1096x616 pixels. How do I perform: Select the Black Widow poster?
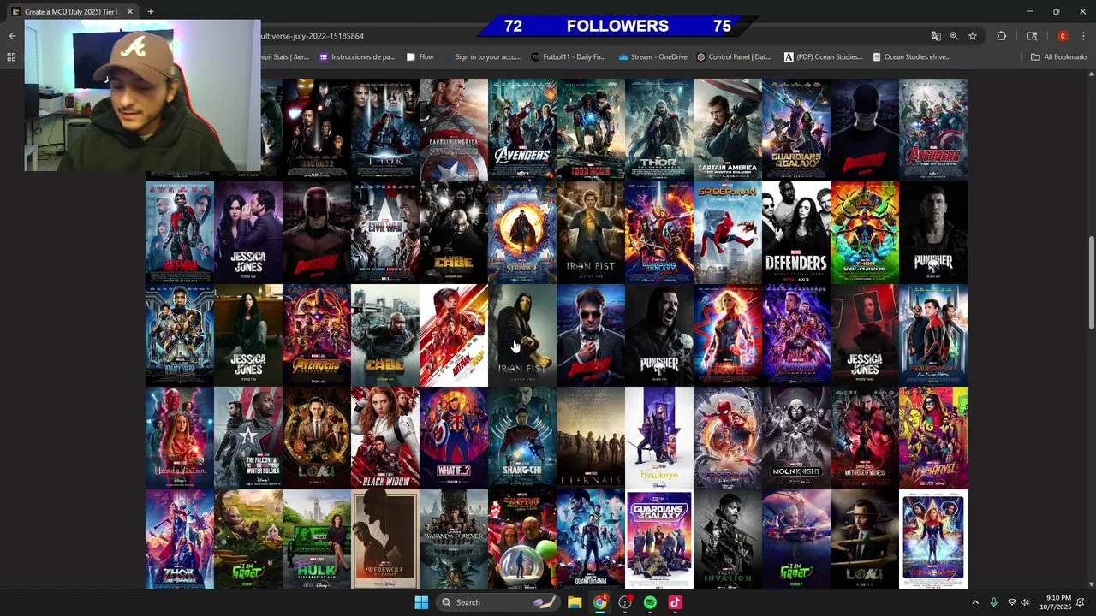[x=385, y=438]
